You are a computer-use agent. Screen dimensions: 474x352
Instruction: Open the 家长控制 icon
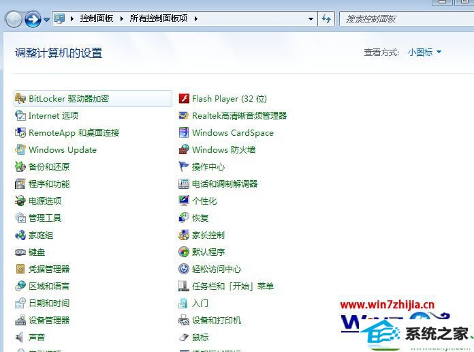[184, 235]
